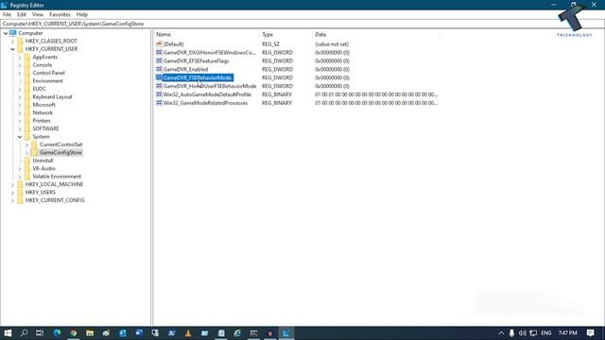Open Task View on the taskbar

click(40, 333)
